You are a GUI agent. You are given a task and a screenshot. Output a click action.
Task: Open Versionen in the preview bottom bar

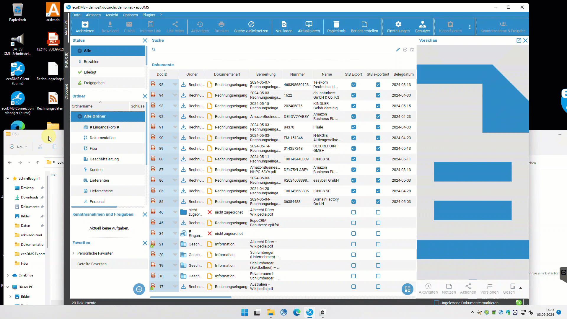489,289
